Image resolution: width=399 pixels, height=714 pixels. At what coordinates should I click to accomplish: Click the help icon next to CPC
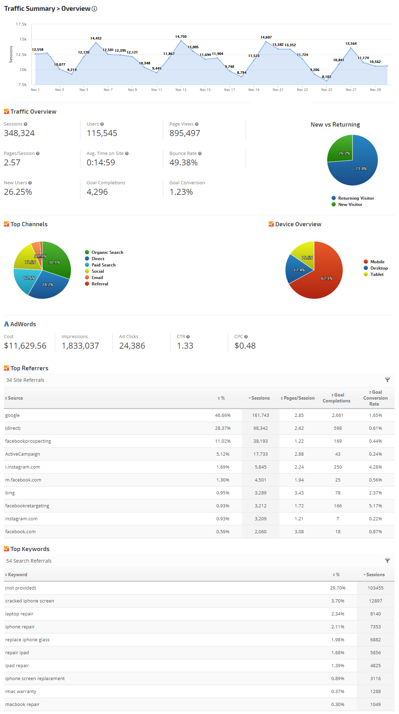tap(246, 337)
